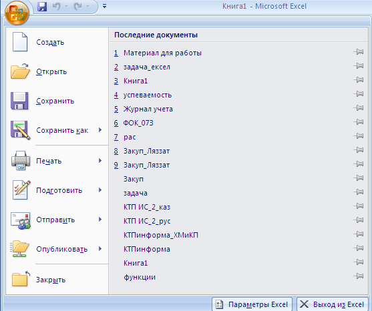
Task: Expand the Отправить submenu arrow
Action: coord(100,220)
